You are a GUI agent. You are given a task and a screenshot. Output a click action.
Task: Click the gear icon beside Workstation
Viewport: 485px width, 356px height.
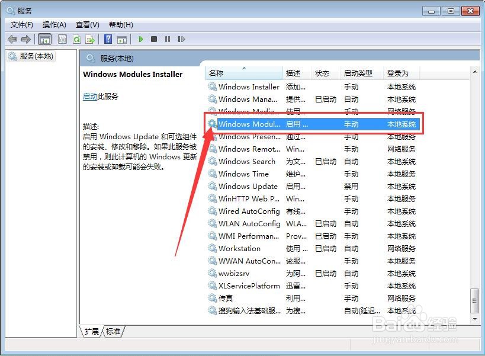pos(212,248)
